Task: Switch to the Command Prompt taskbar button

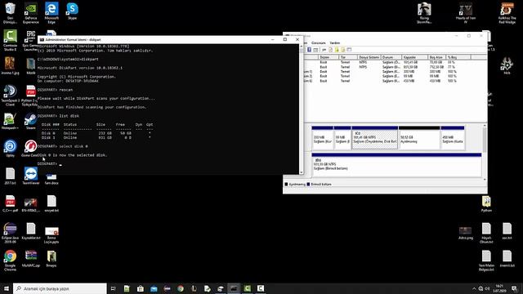Action: coord(234,288)
